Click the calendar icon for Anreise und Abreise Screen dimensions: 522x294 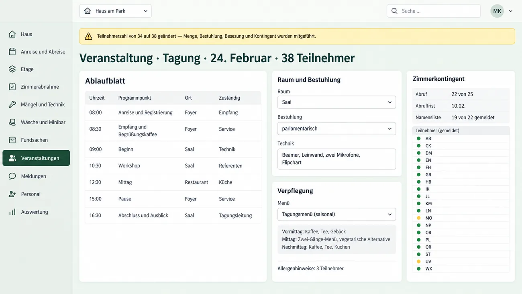(x=12, y=51)
